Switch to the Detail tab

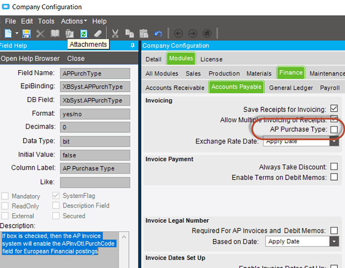tap(153, 59)
